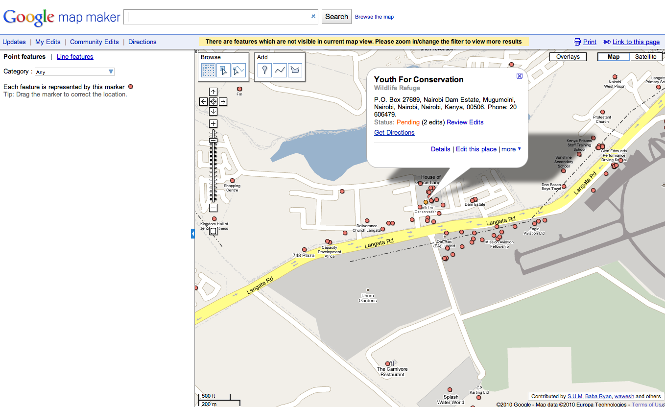This screenshot has width=665, height=407.
Task: Click Get Directions link
Action: click(x=394, y=133)
